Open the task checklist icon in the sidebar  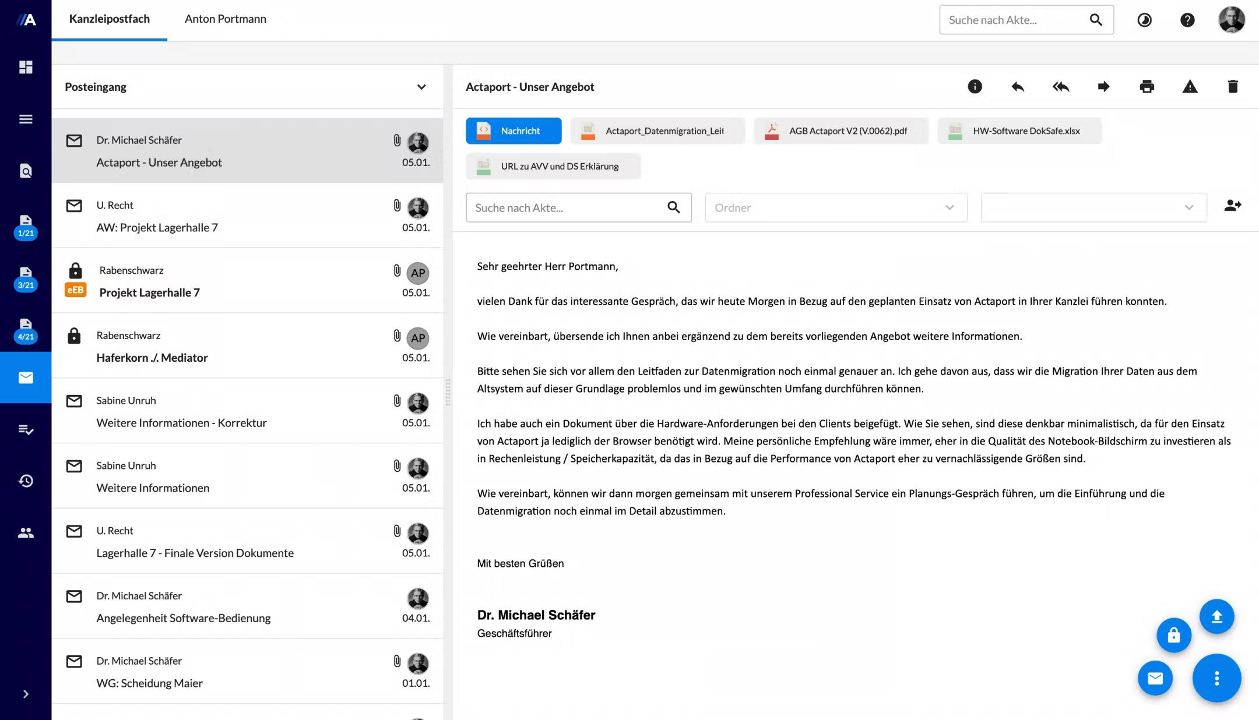point(26,429)
